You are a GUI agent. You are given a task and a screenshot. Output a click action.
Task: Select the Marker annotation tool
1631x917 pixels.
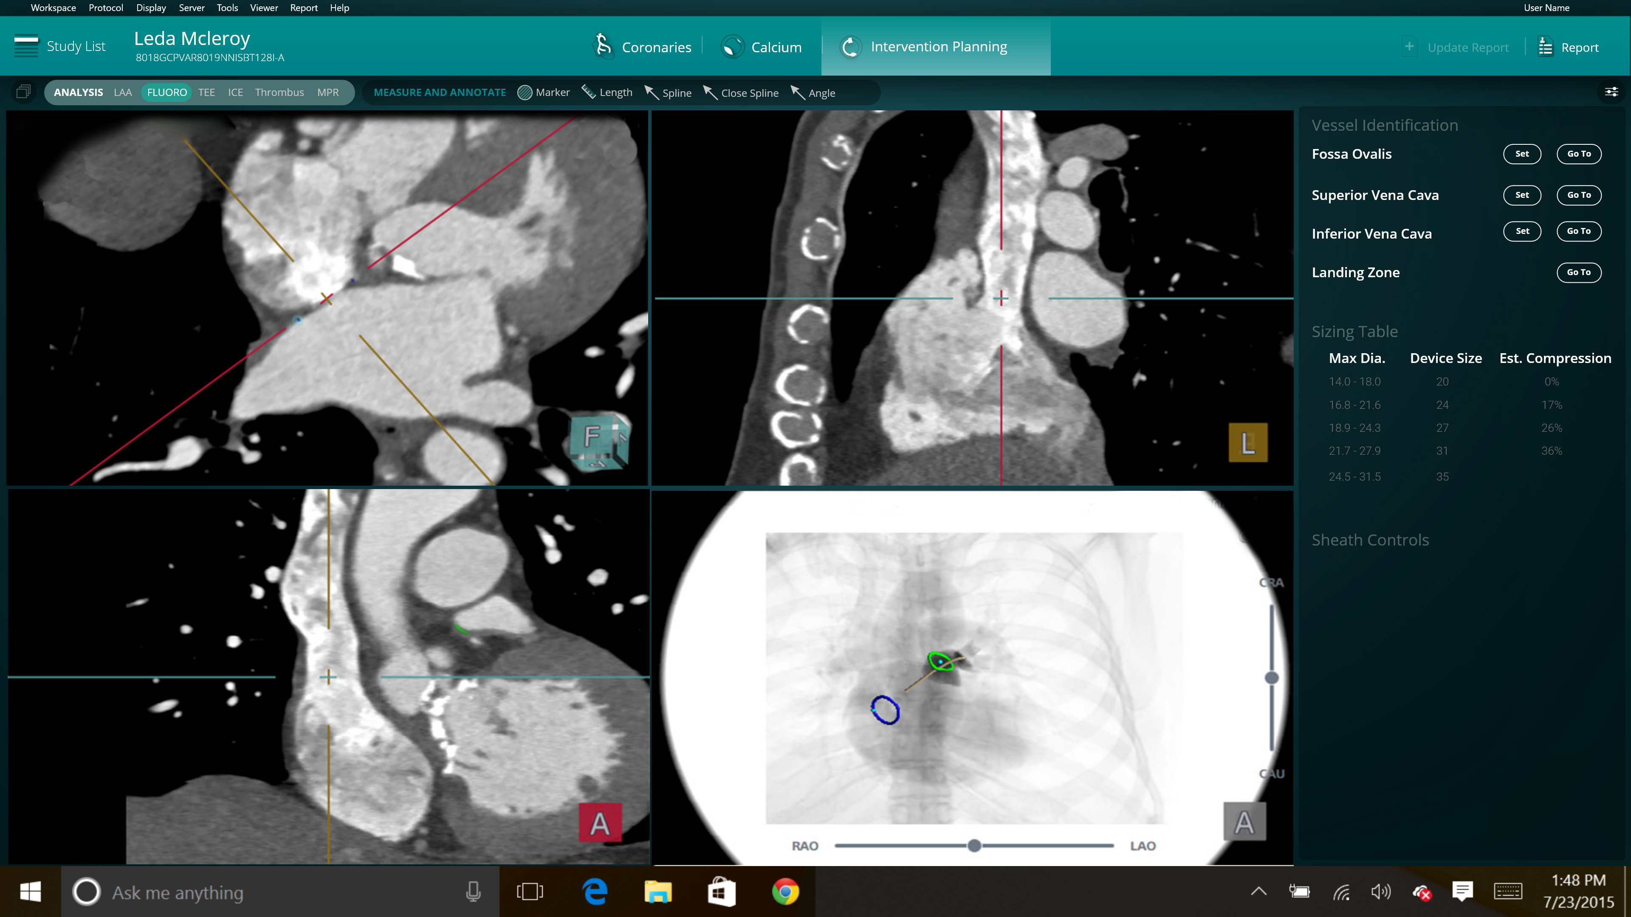543,93
